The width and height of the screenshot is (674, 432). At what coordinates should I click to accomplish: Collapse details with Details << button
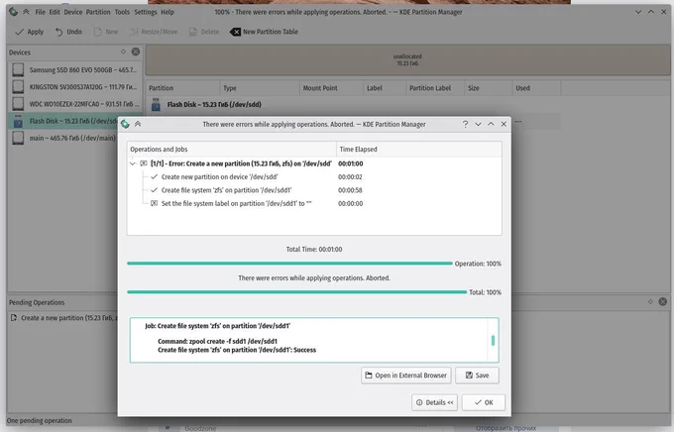point(434,402)
